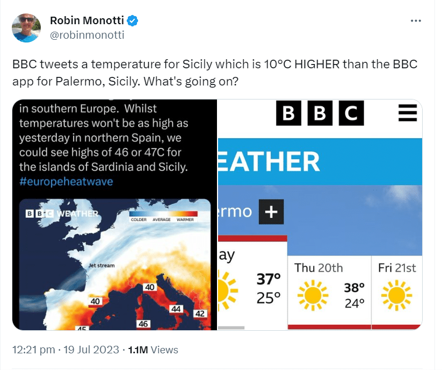Open the @robinmonotti handle link
The height and width of the screenshot is (370, 442).
87,35
